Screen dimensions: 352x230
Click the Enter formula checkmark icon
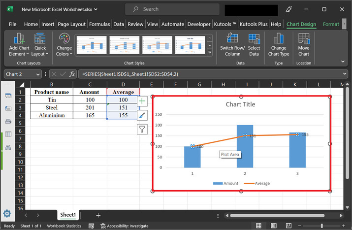point(63,74)
